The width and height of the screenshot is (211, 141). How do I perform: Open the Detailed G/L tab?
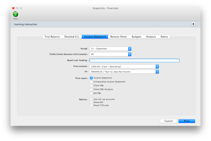point(72,37)
